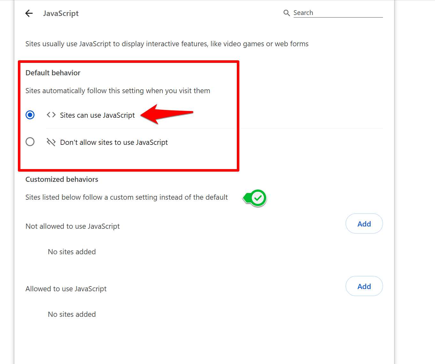
Task: Click the JavaScript page heading
Action: coord(61,13)
